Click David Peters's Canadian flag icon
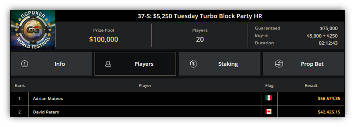Screen dimensions: 355x127 click(x=269, y=112)
